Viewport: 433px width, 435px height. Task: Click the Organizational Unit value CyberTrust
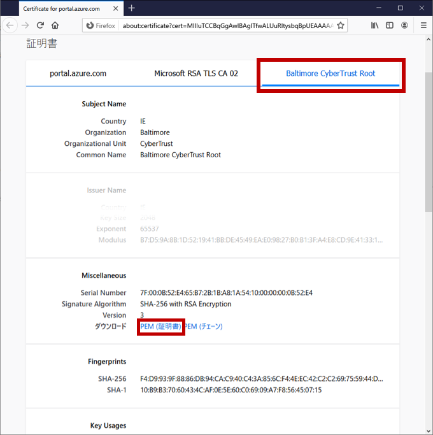156,144
